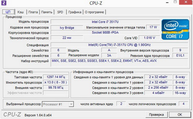Select the ЦП tab

tap(8, 12)
